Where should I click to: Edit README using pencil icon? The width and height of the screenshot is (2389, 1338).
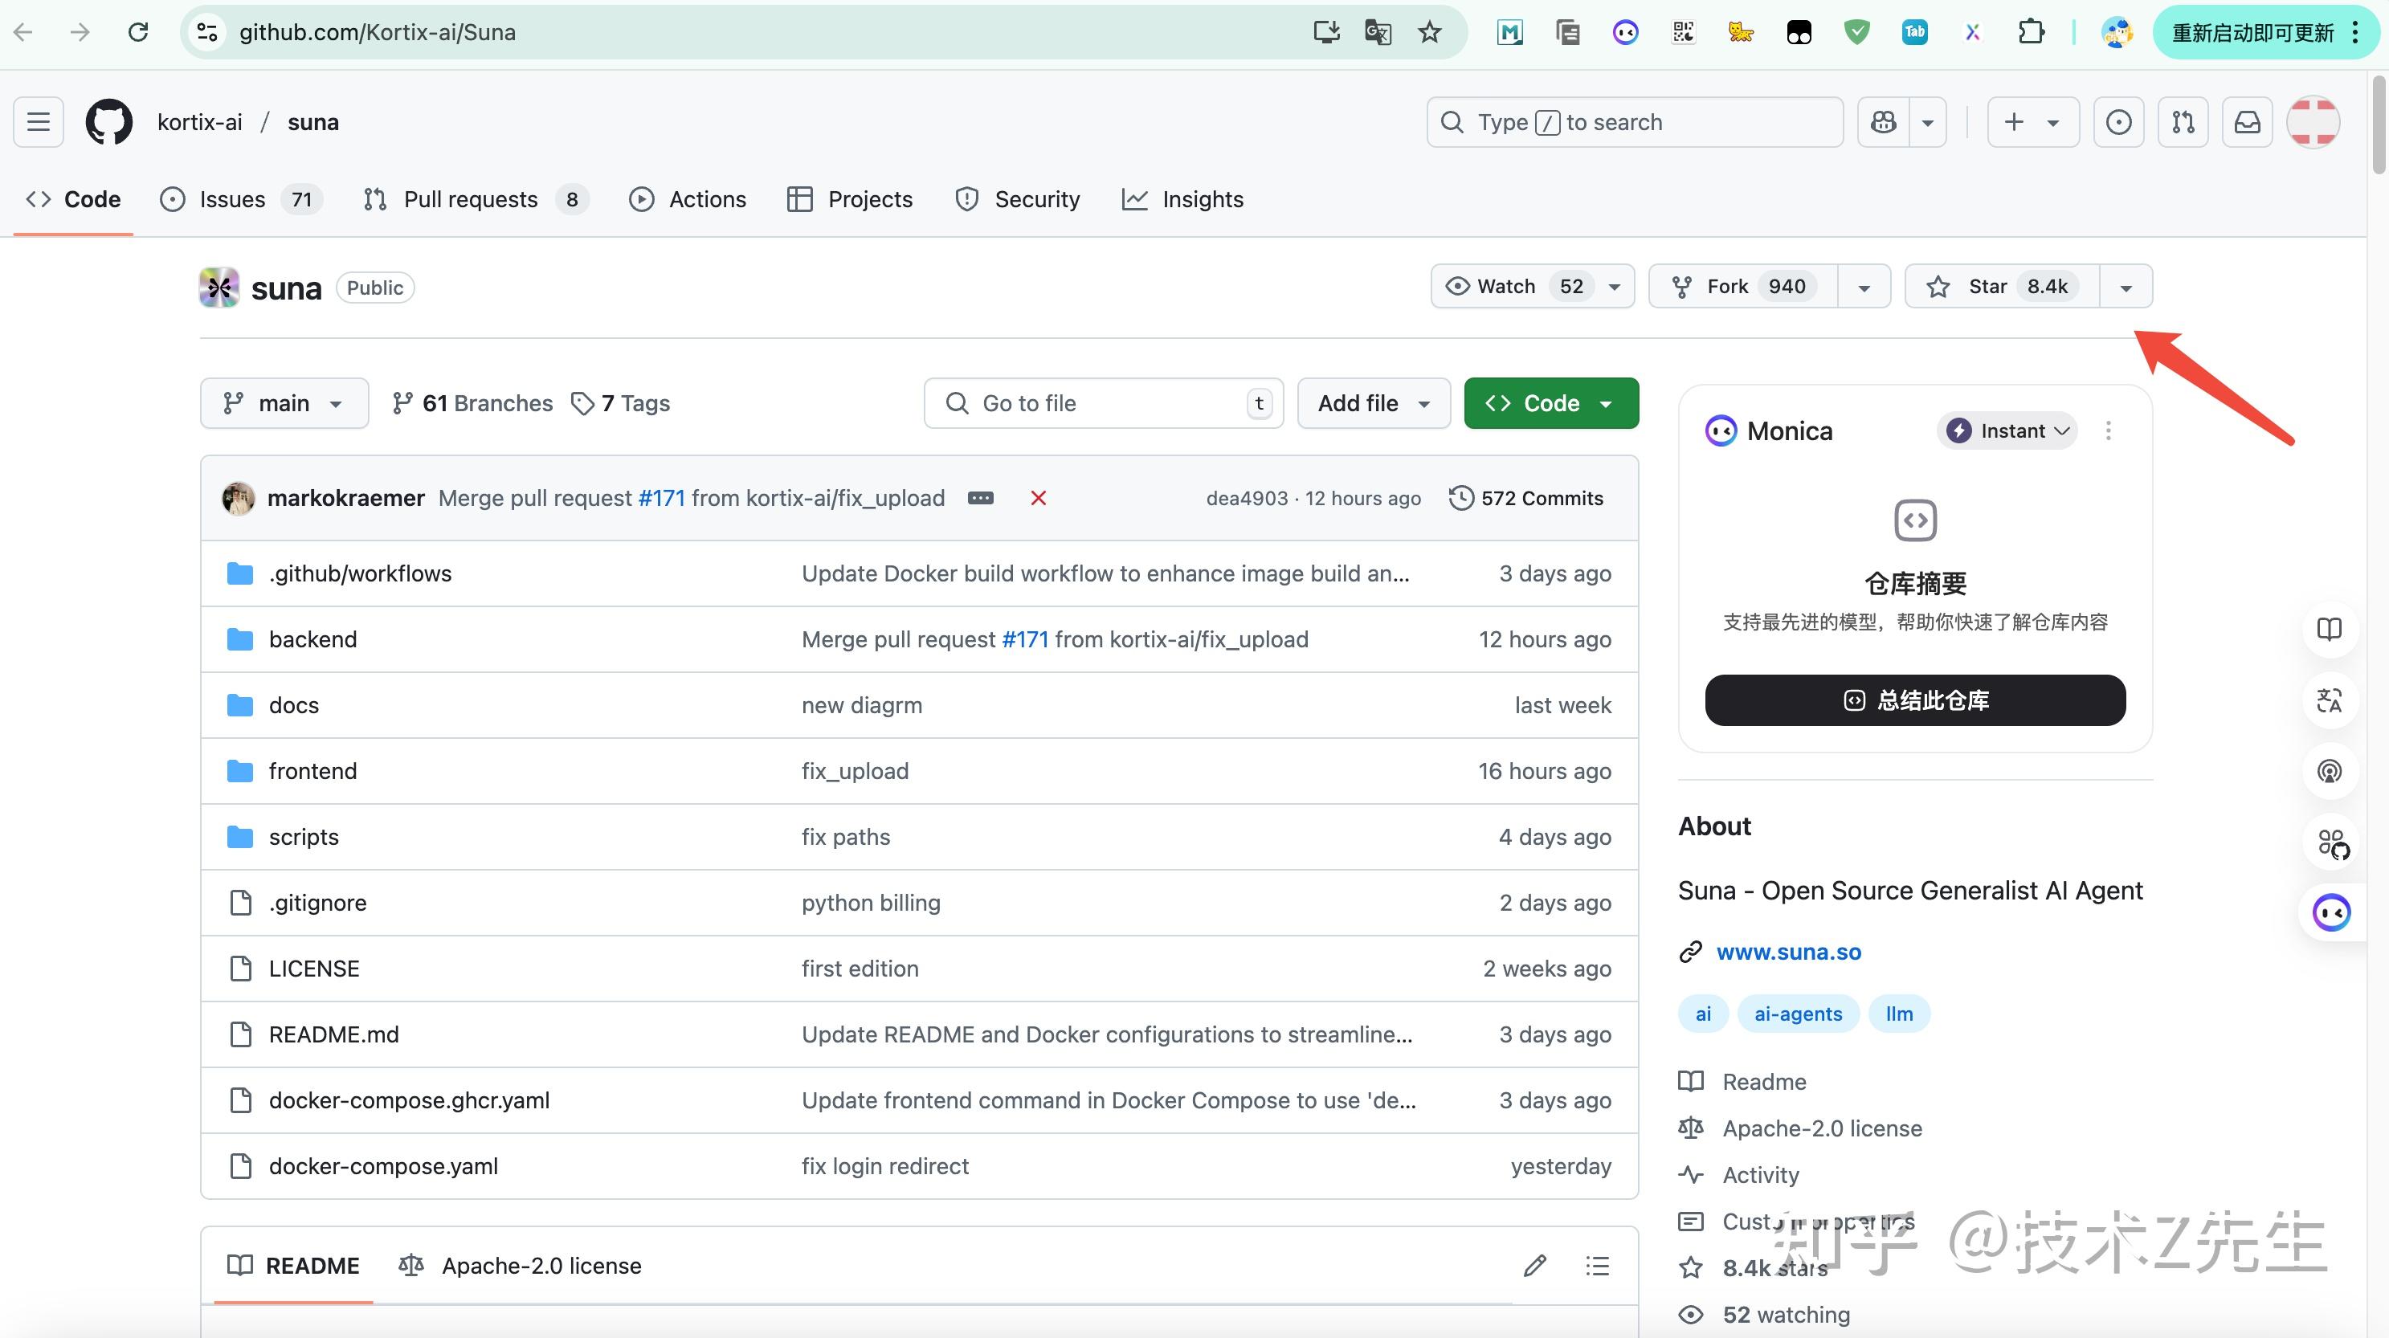1535,1266
